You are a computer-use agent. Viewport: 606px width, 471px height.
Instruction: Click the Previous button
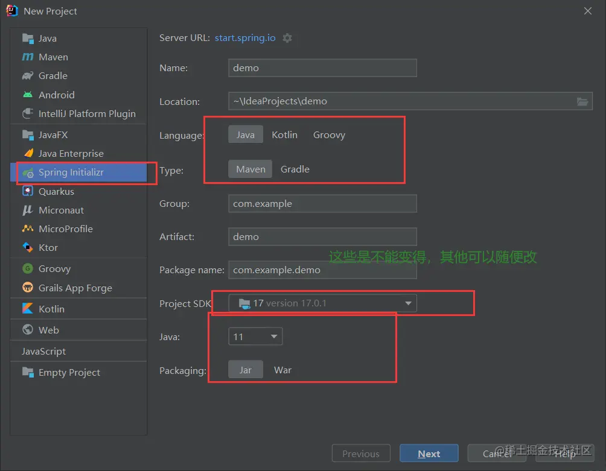(361, 454)
